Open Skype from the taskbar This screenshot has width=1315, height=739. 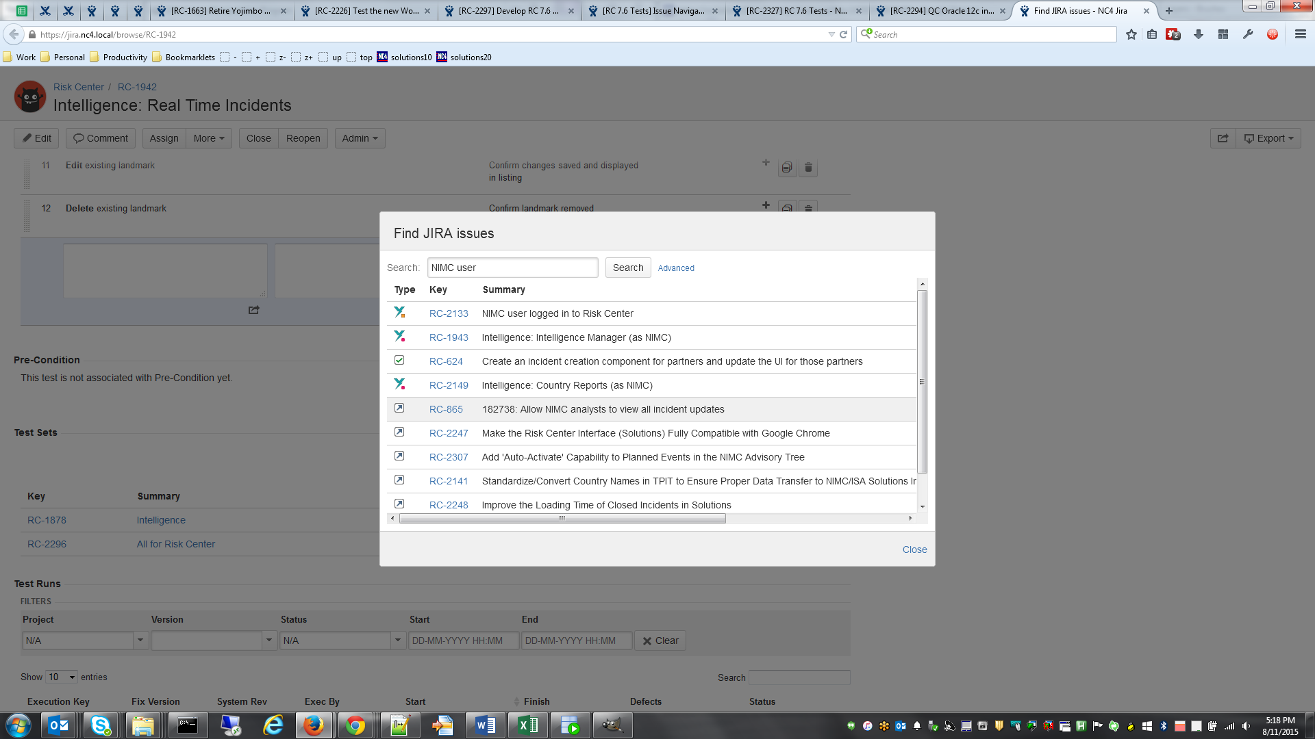click(x=101, y=725)
